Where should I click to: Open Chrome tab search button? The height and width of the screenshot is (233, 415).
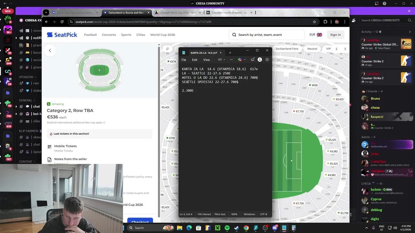point(46,13)
